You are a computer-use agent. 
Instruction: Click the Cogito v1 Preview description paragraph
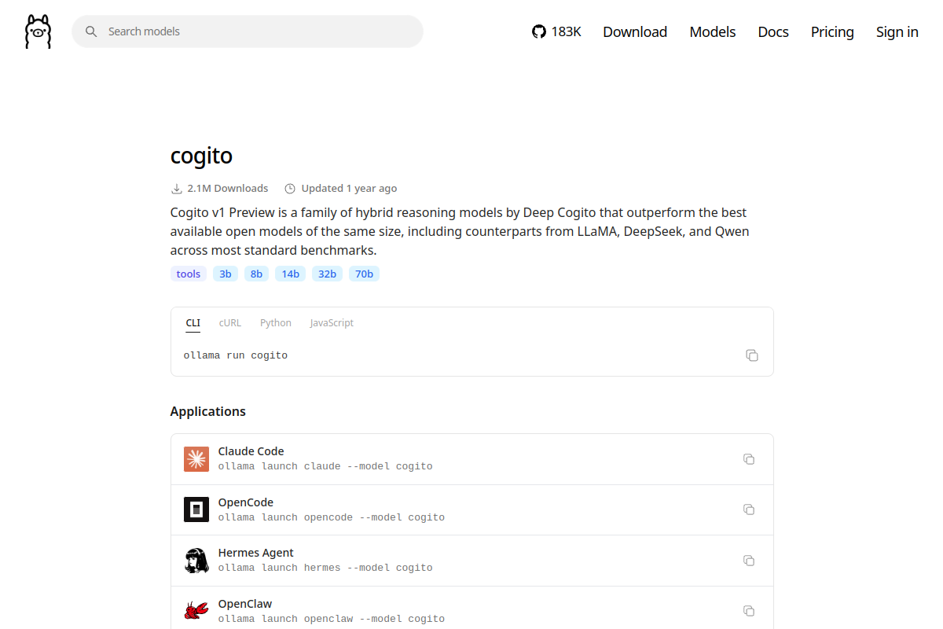pos(460,232)
